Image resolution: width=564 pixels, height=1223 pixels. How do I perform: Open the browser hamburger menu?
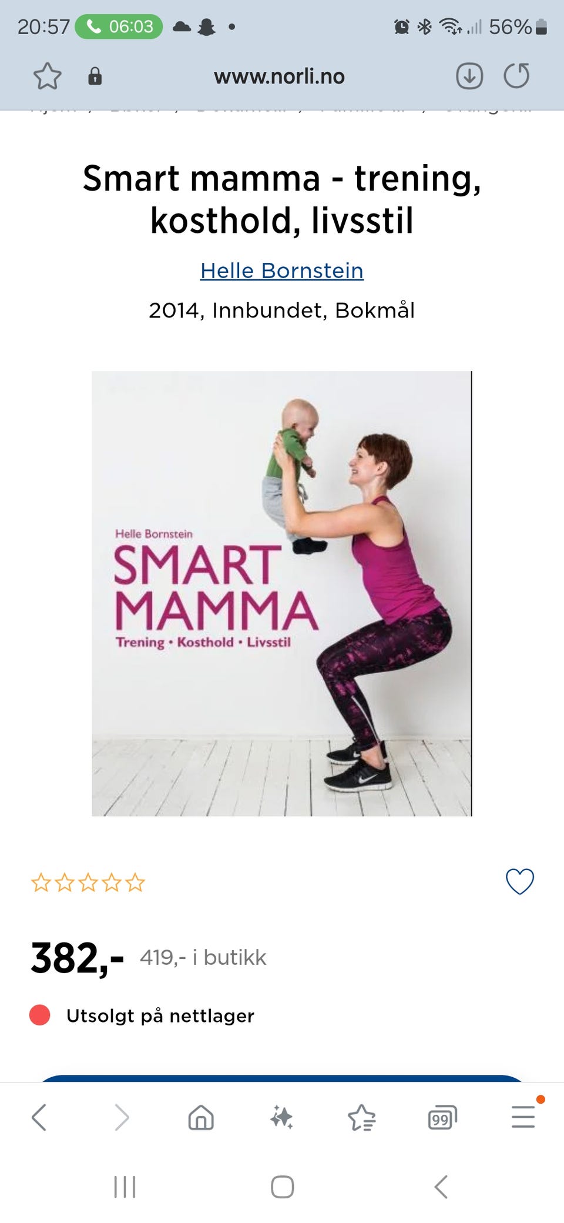[523, 1117]
